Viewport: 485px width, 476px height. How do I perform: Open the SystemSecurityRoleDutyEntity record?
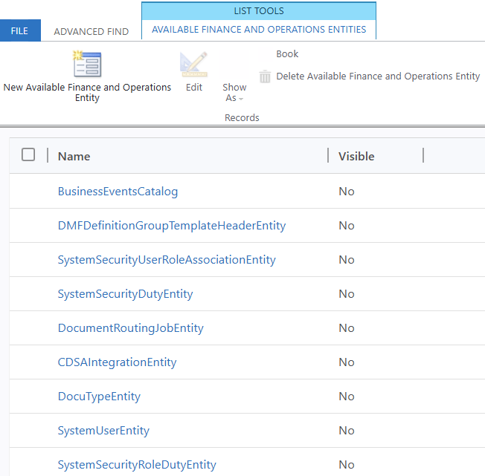click(x=137, y=465)
